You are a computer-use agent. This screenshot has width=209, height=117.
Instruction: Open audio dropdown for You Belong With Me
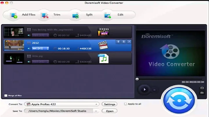(40, 35)
